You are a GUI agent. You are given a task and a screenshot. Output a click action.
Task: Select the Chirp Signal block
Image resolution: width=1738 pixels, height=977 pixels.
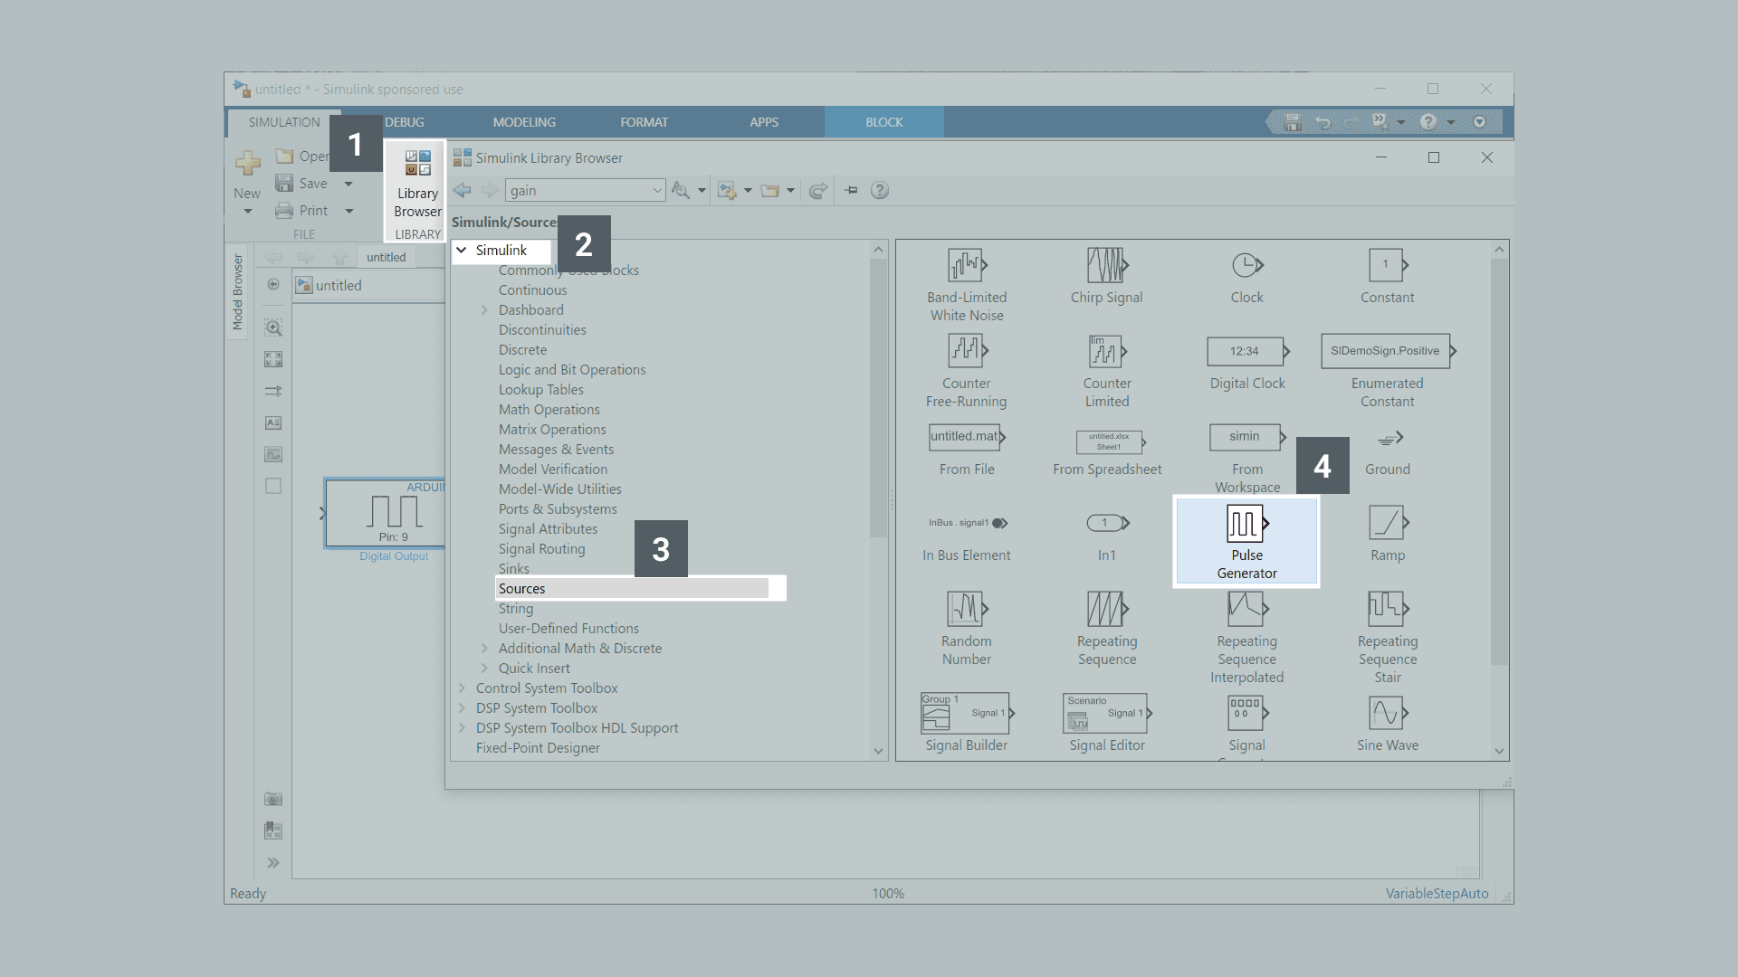[x=1106, y=266]
